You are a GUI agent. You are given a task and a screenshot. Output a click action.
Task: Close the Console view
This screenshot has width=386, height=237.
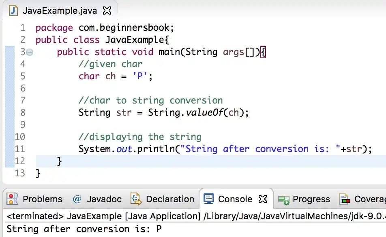tap(263, 199)
